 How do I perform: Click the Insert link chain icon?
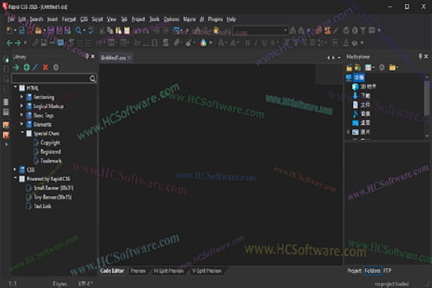pyautogui.click(x=35, y=43)
